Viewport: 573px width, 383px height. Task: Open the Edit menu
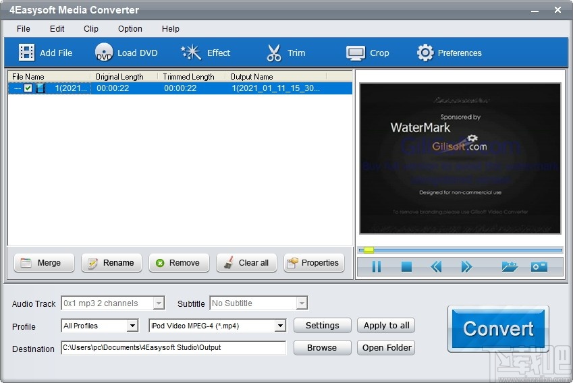(x=57, y=28)
